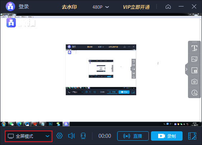The height and width of the screenshot is (145, 202).
Task: Collapse the right side tool panel arrow
Action: click(187, 69)
